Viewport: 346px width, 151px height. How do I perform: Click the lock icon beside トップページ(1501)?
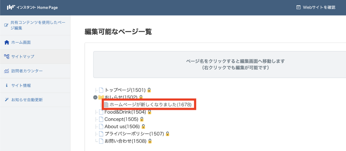pyautogui.click(x=149, y=90)
